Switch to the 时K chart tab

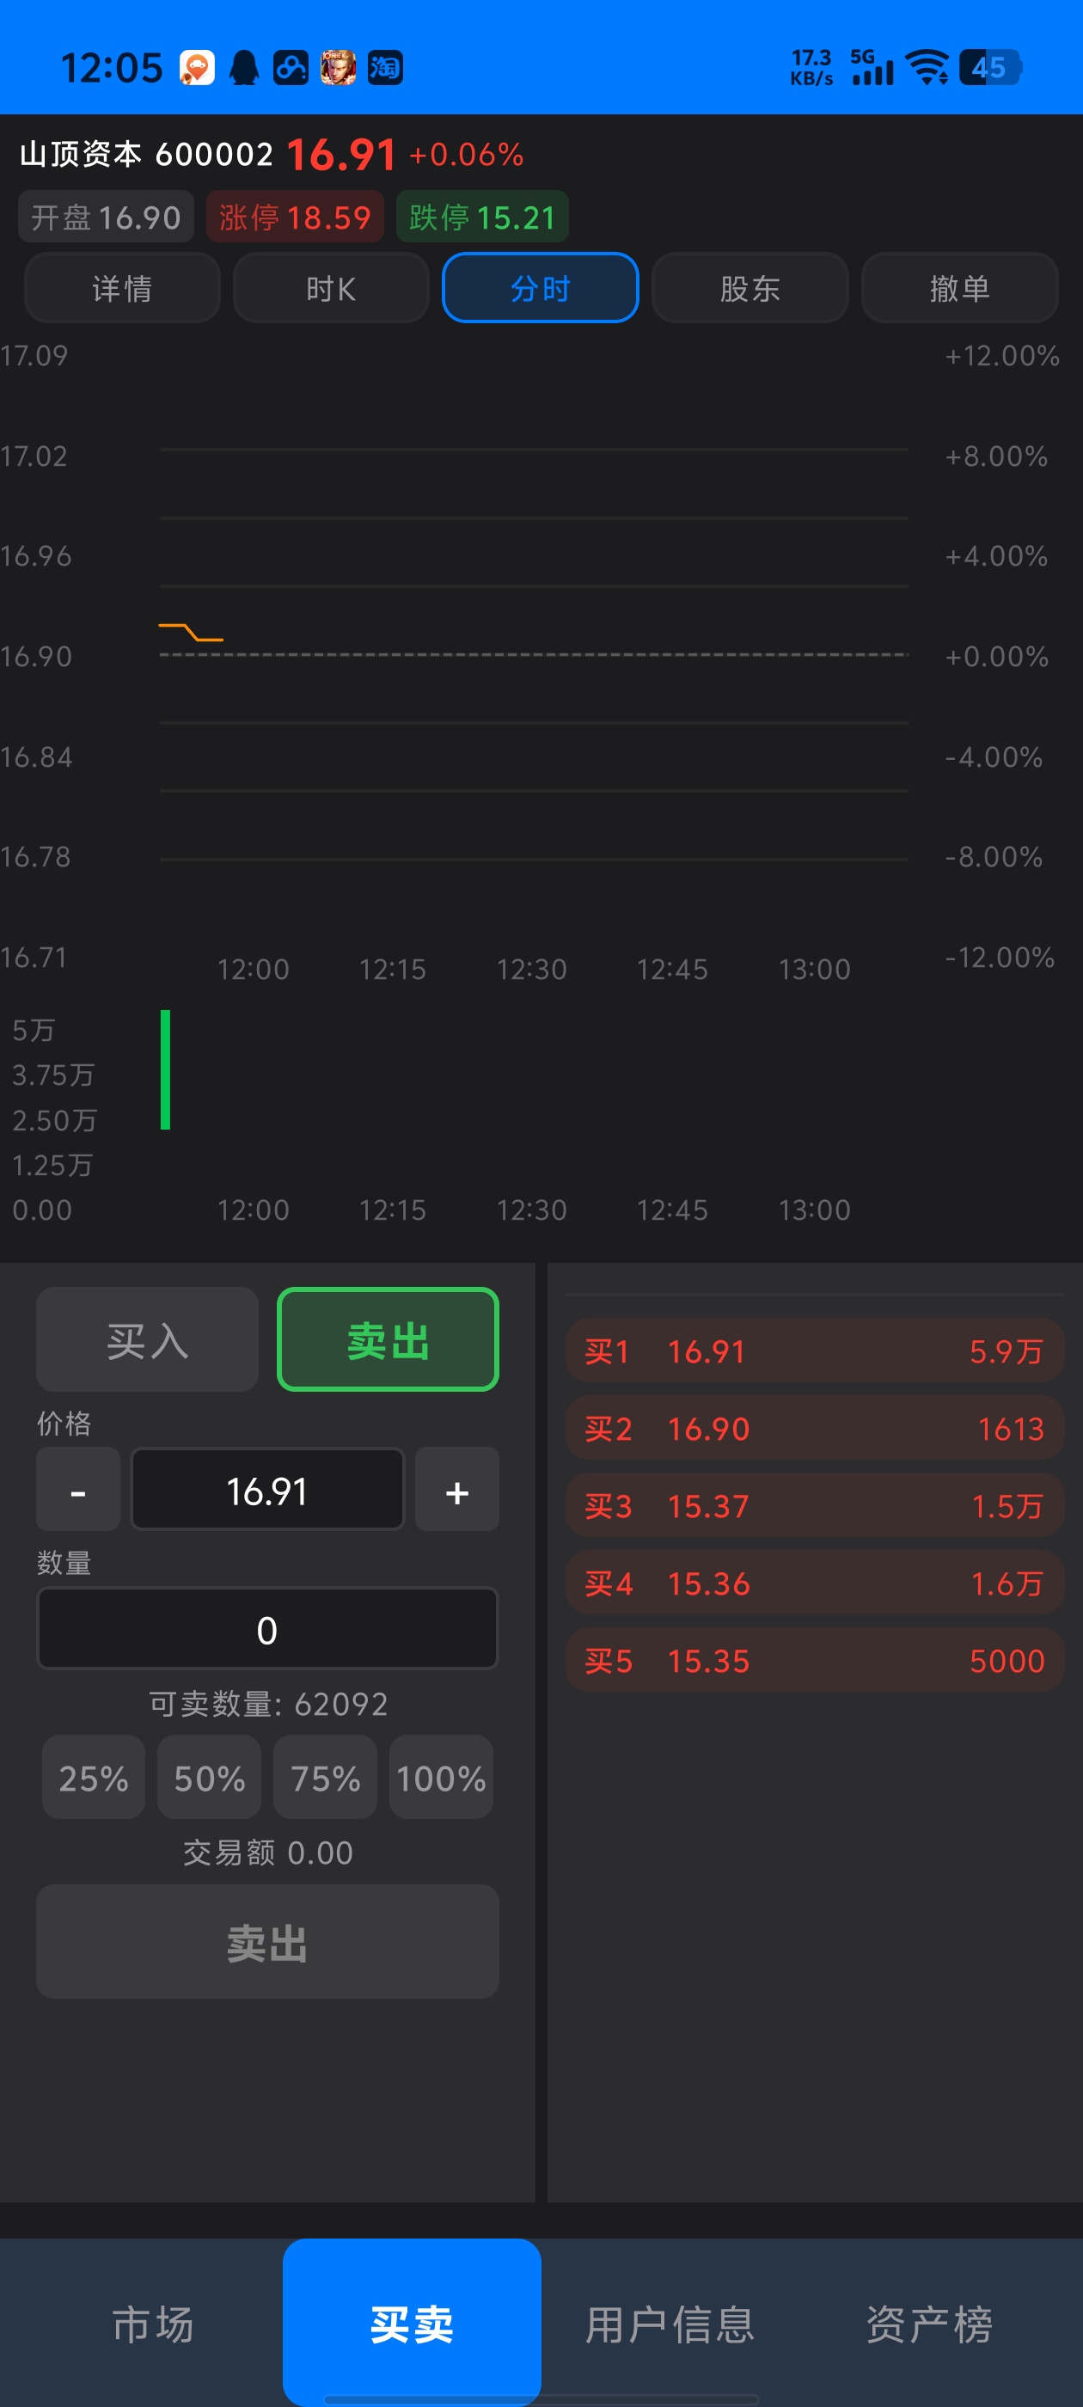point(331,289)
